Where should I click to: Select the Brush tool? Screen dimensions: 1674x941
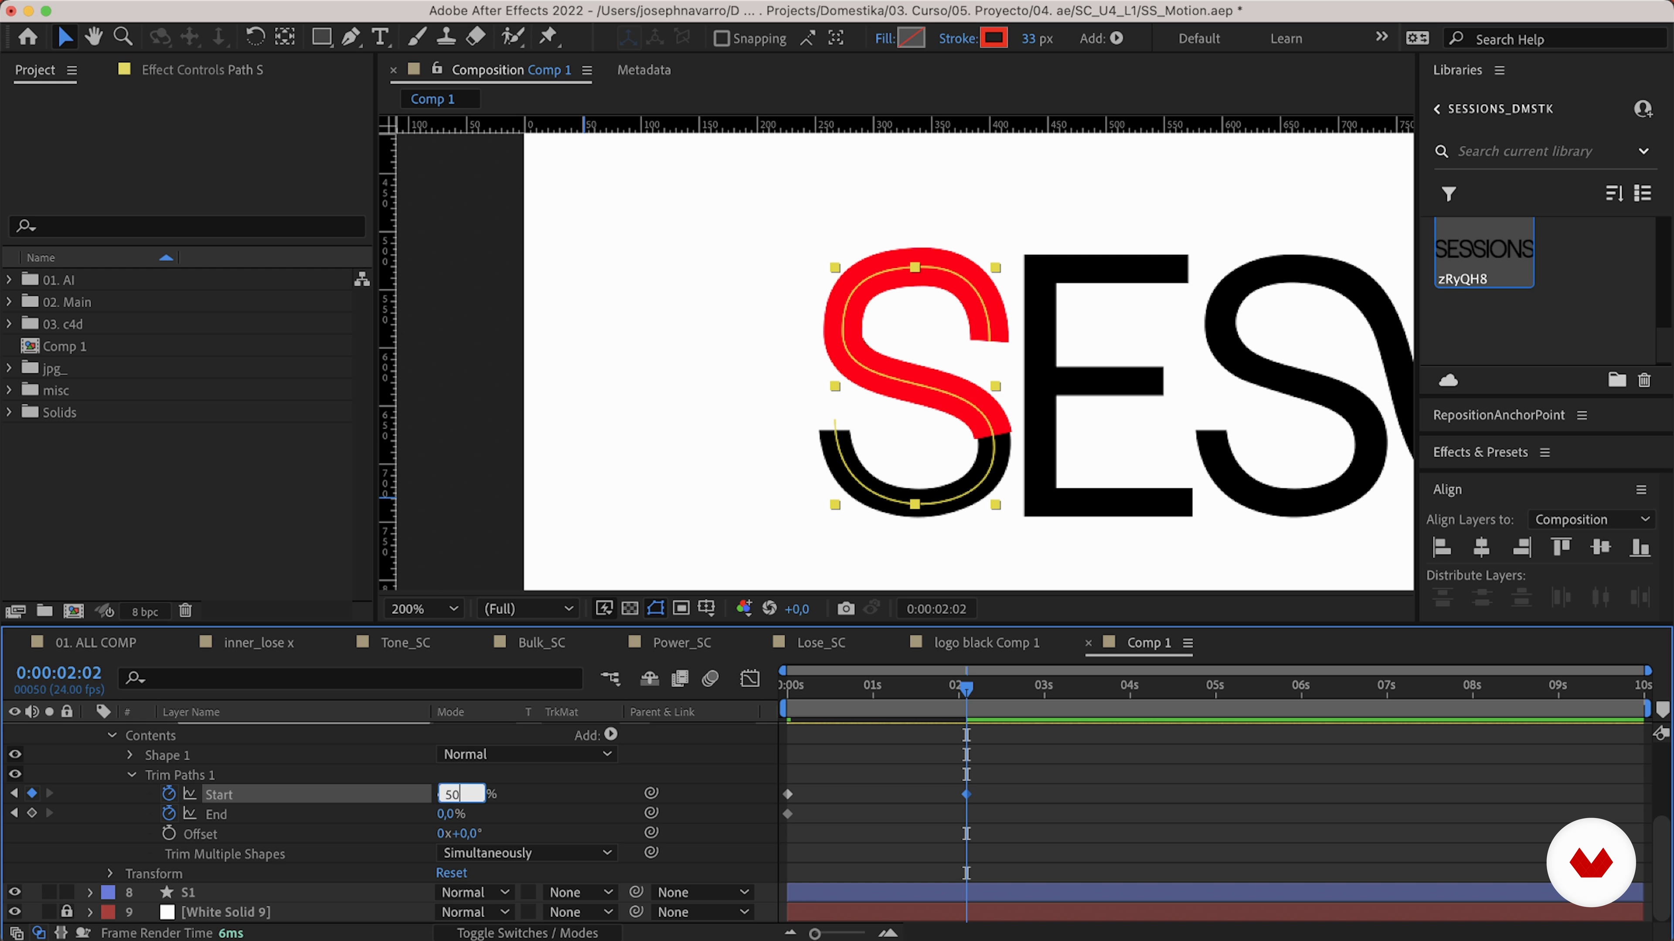coord(417,37)
